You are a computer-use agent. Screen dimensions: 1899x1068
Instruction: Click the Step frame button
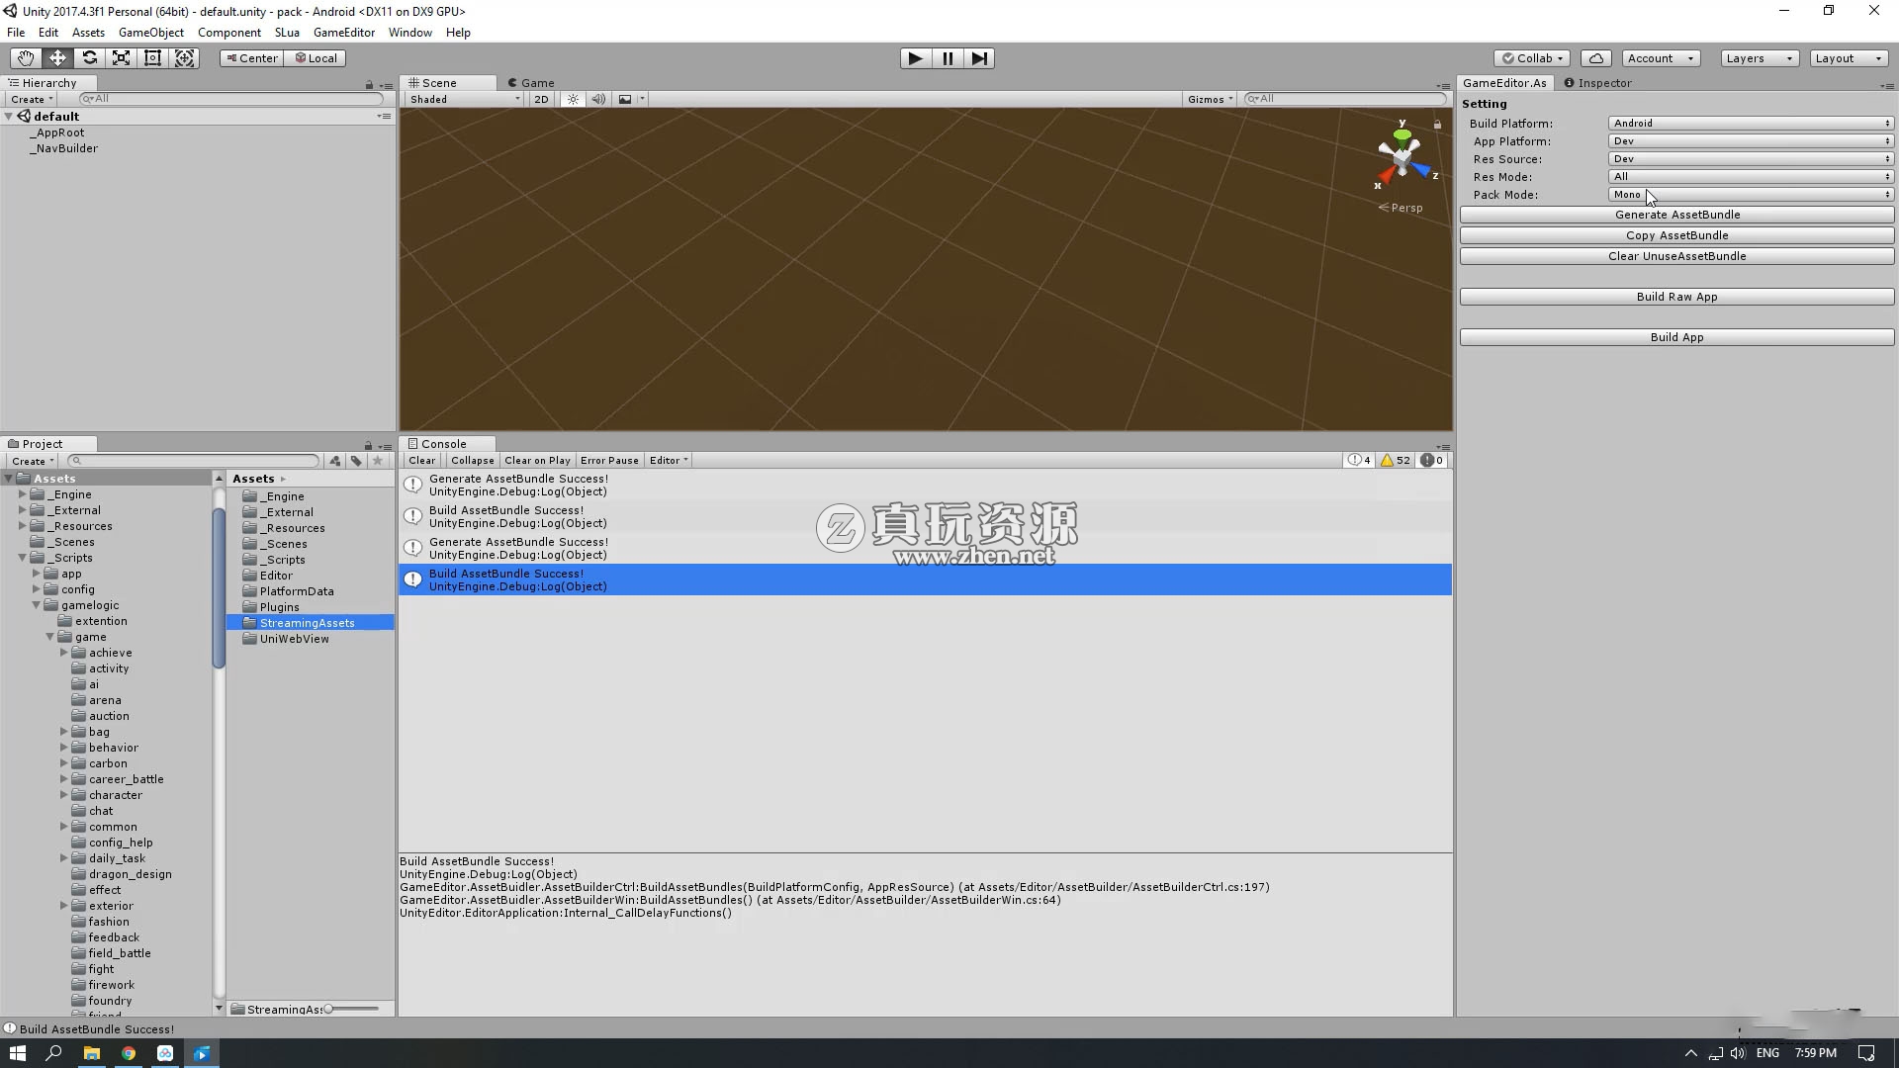(x=979, y=58)
